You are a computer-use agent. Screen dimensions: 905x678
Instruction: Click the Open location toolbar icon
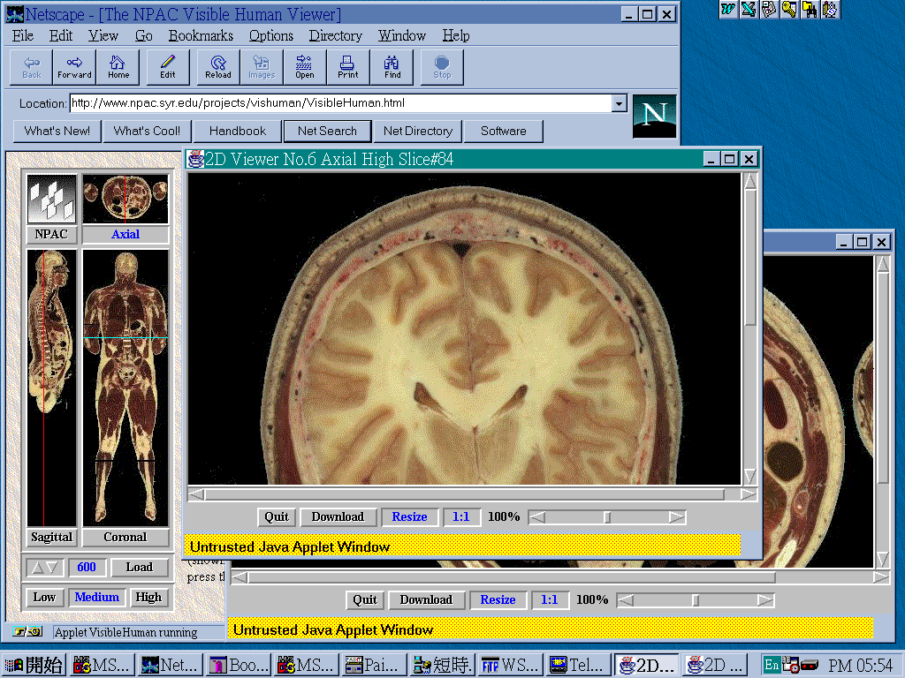[x=305, y=67]
